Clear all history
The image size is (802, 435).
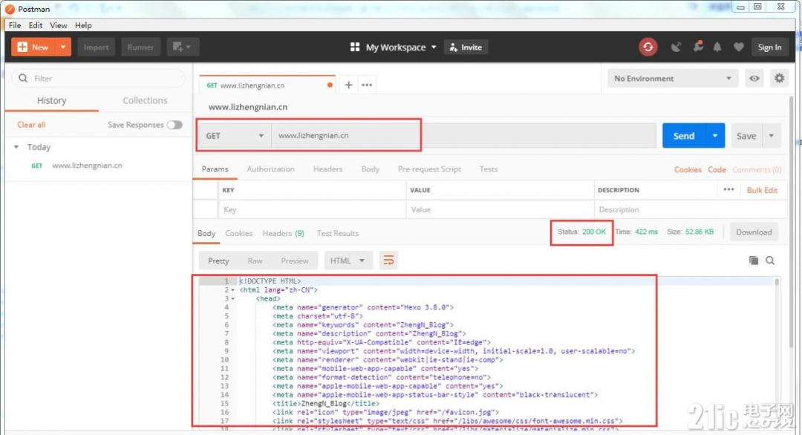point(31,125)
